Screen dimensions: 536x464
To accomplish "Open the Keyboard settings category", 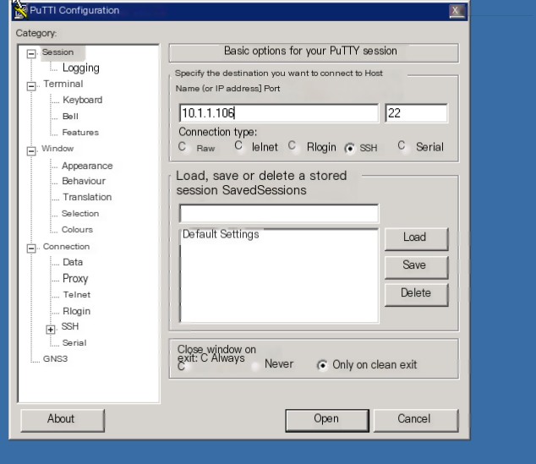I will click(82, 100).
